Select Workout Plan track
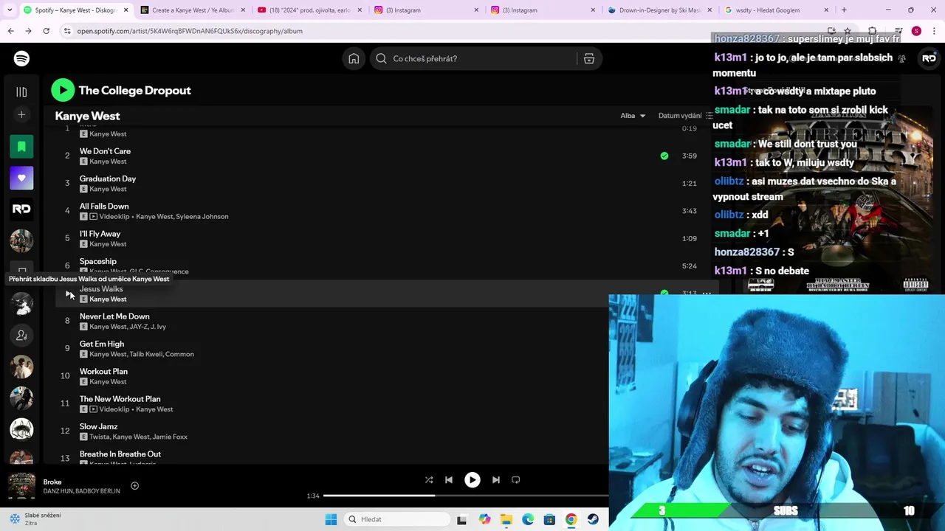Viewport: 945px width, 531px height. coord(103,372)
